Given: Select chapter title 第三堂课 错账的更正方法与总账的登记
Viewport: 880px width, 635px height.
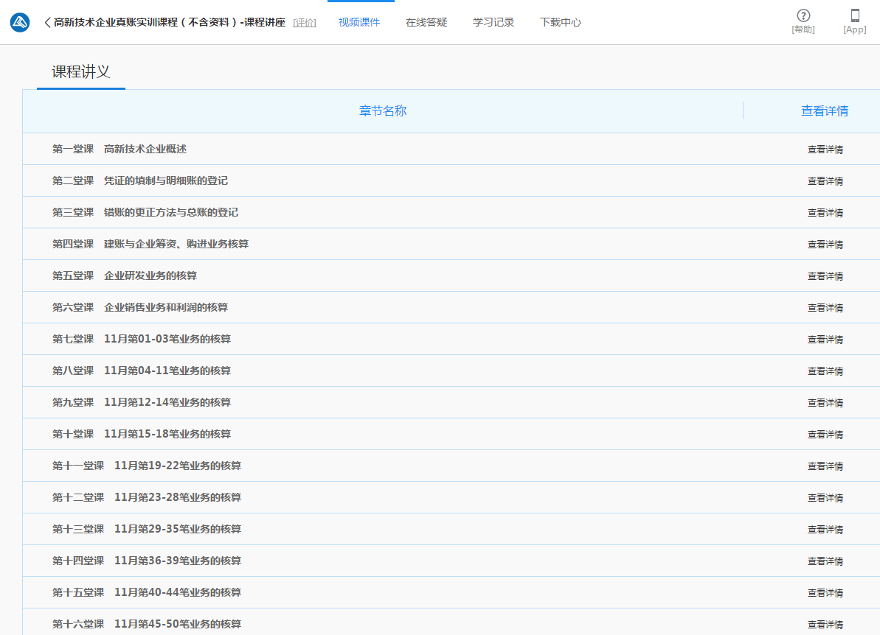Looking at the screenshot, I should click(x=145, y=212).
